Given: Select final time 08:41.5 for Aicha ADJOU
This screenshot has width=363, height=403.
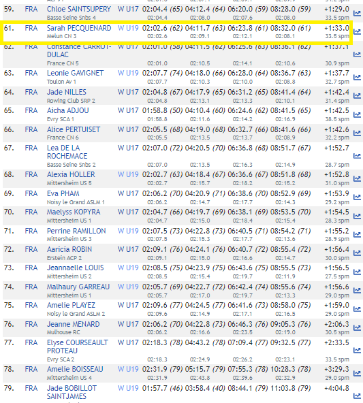Looking at the screenshot, I should (283, 110).
